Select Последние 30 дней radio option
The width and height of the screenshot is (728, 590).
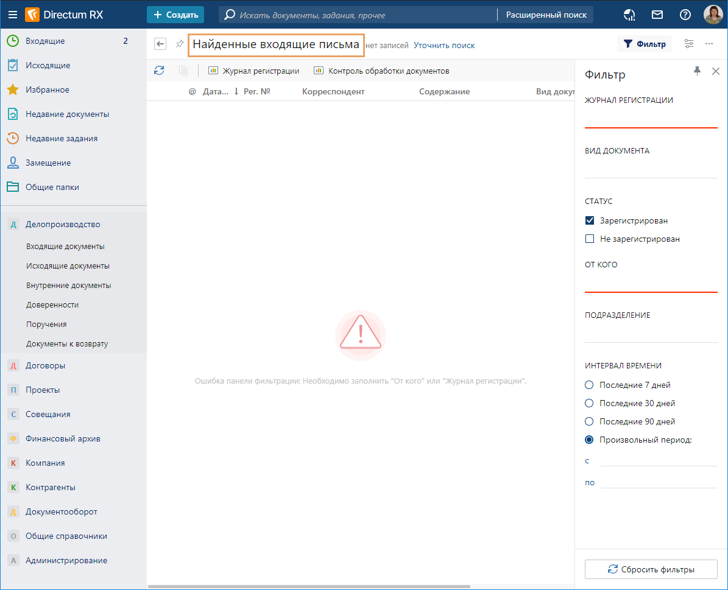589,403
